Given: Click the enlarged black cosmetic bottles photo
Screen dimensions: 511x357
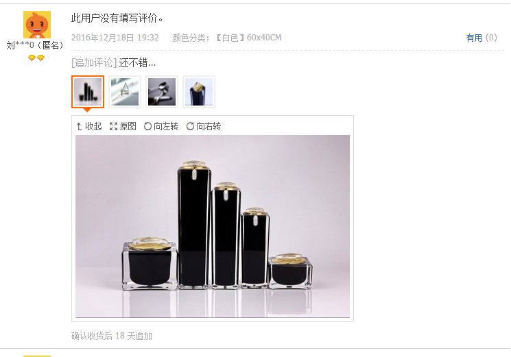Looking at the screenshot, I should click(x=213, y=226).
